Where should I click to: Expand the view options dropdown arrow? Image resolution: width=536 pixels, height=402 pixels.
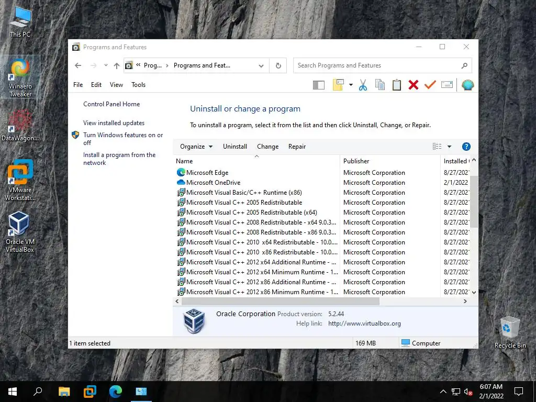[449, 147]
